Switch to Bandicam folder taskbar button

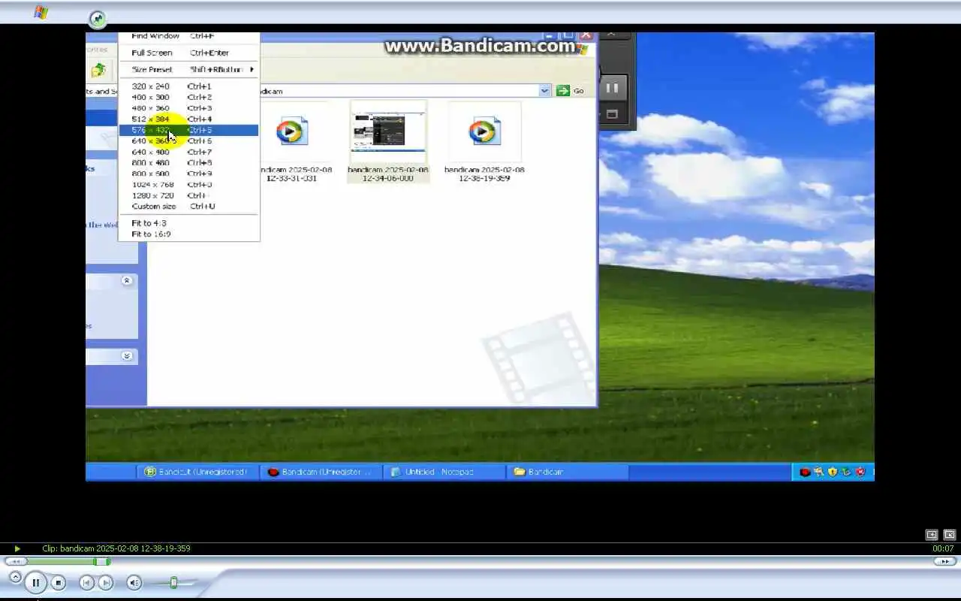567,472
